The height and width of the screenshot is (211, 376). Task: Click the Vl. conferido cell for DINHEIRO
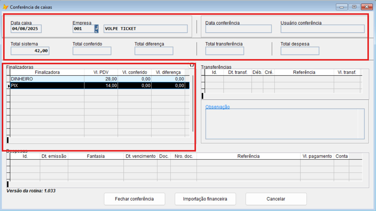point(134,79)
